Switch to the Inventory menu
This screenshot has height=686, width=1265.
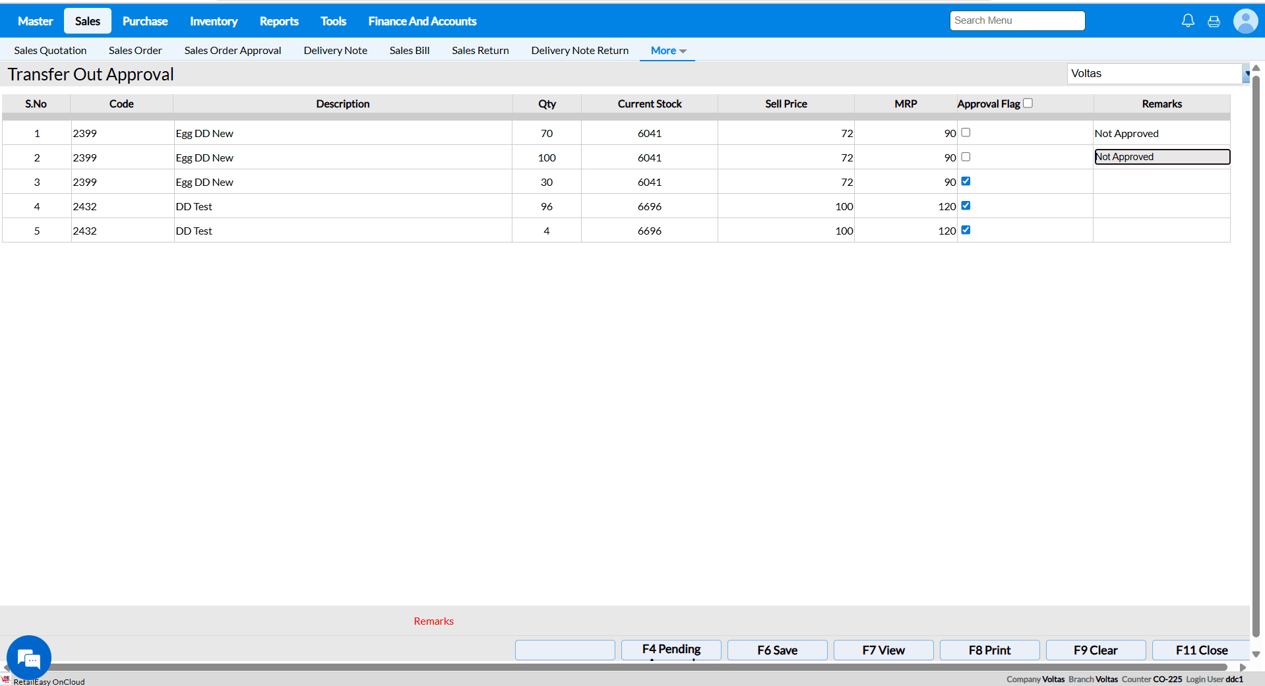coord(214,21)
